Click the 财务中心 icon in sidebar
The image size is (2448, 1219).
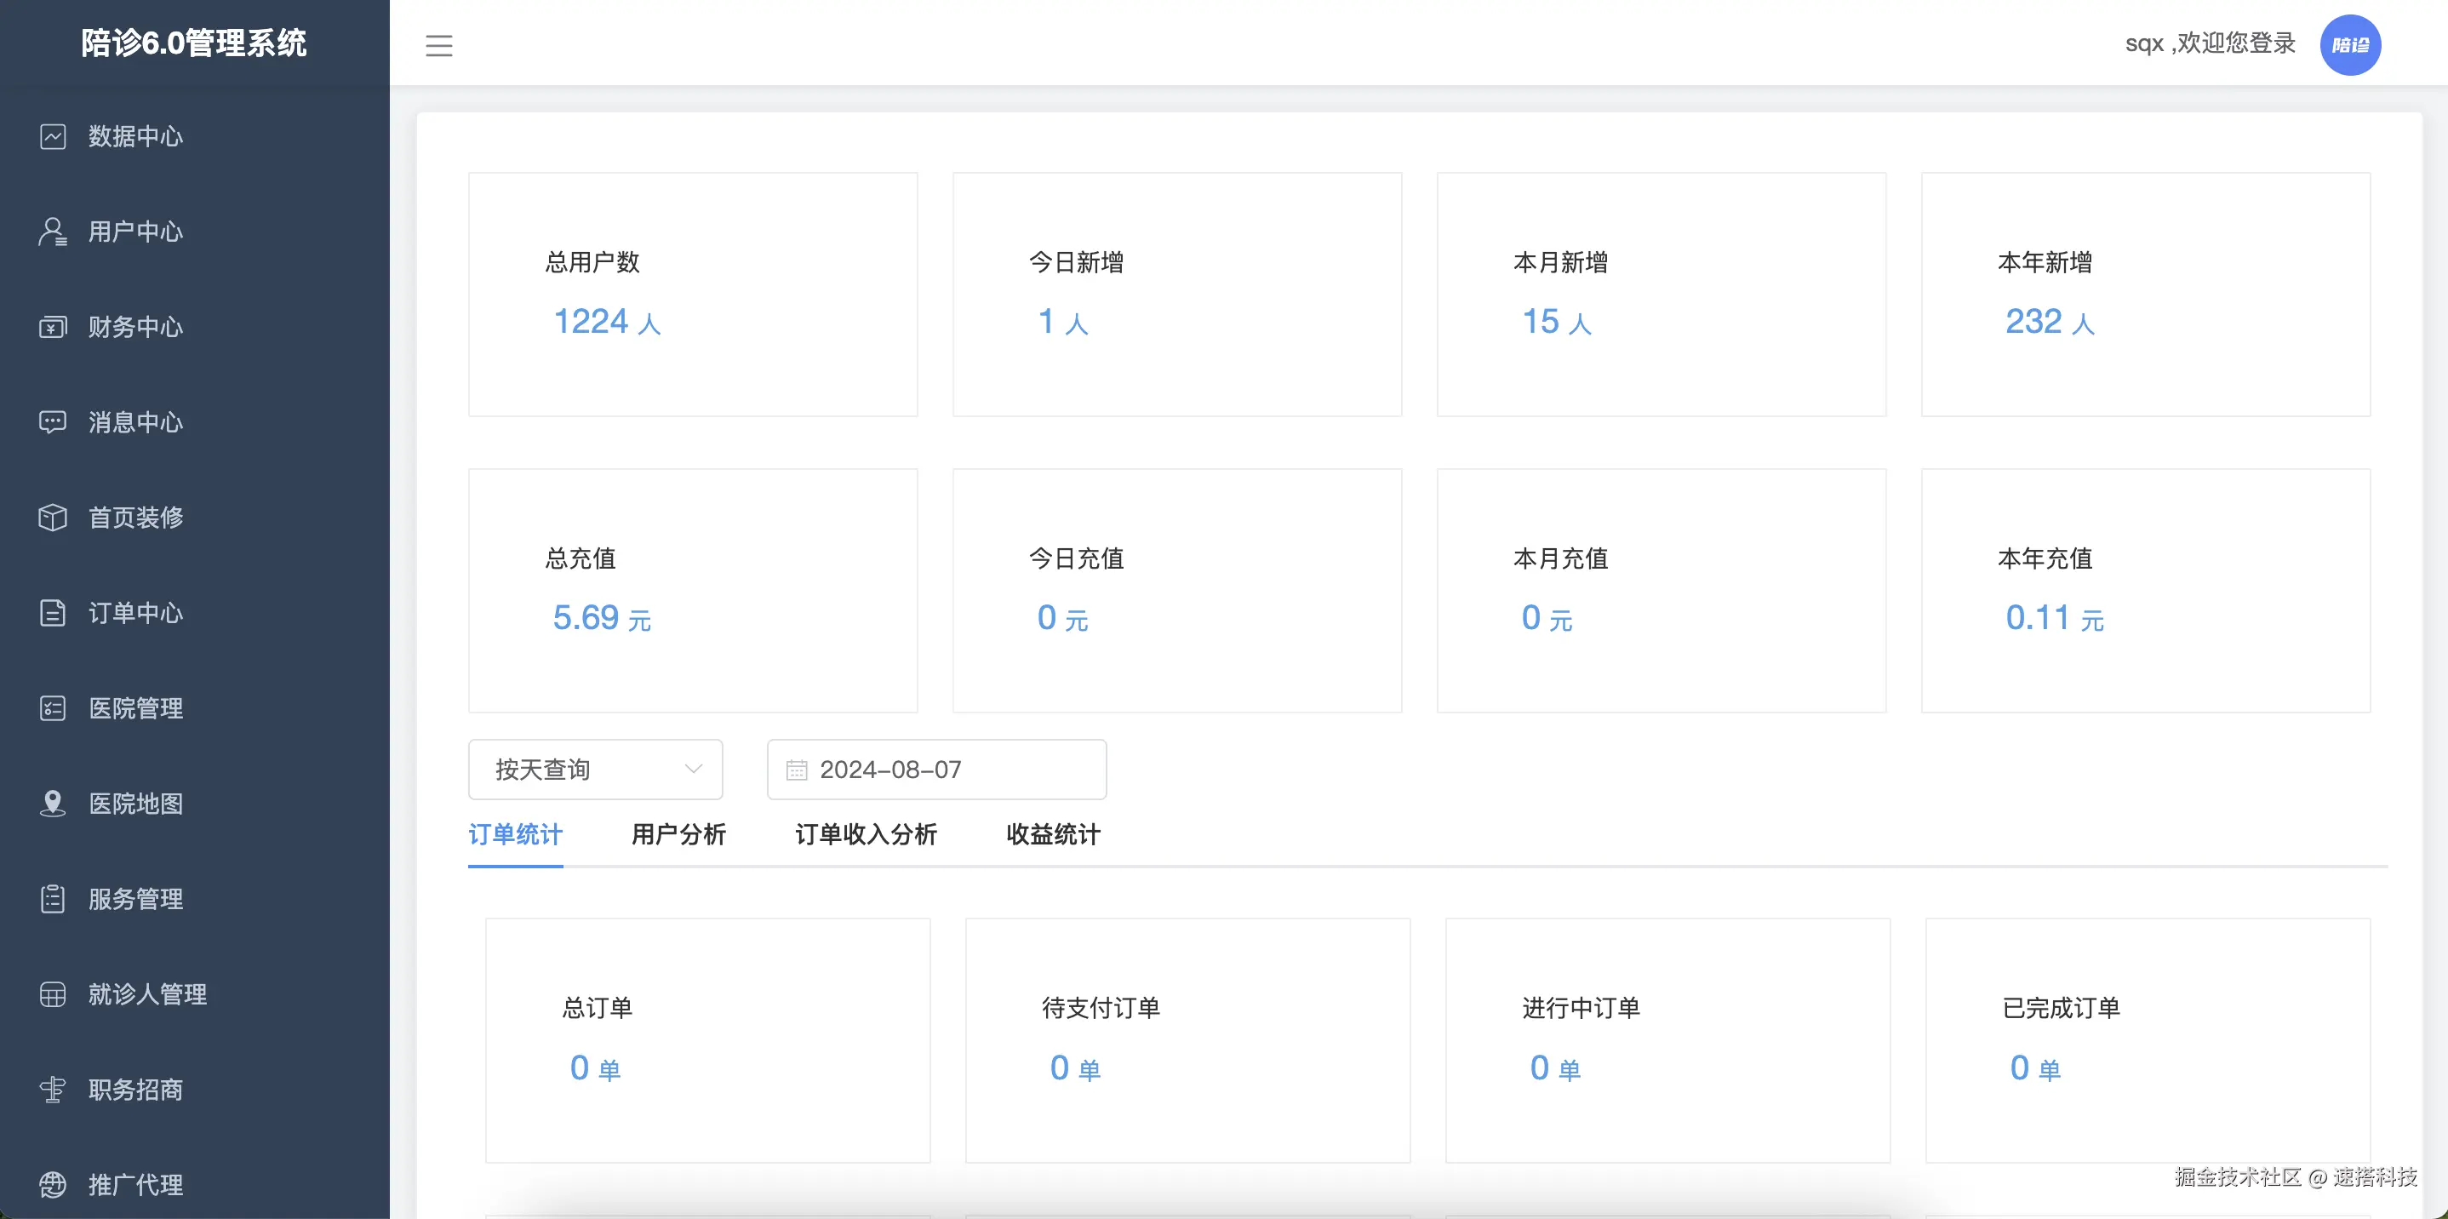[52, 327]
